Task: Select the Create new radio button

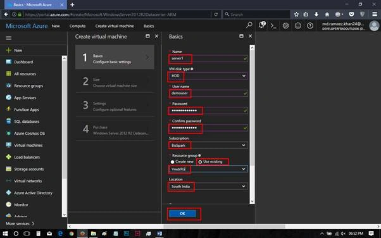Action: (x=173, y=162)
